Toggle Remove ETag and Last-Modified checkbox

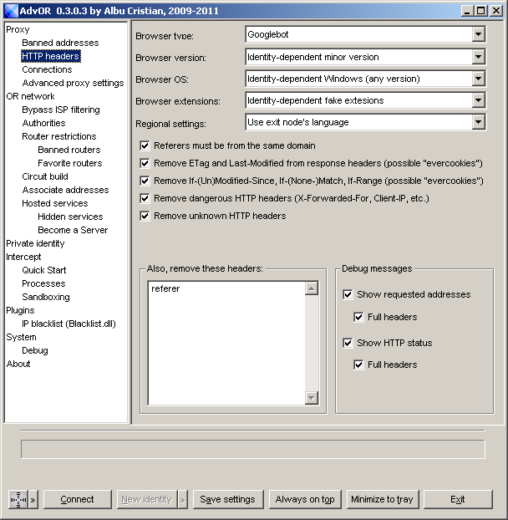click(x=145, y=163)
